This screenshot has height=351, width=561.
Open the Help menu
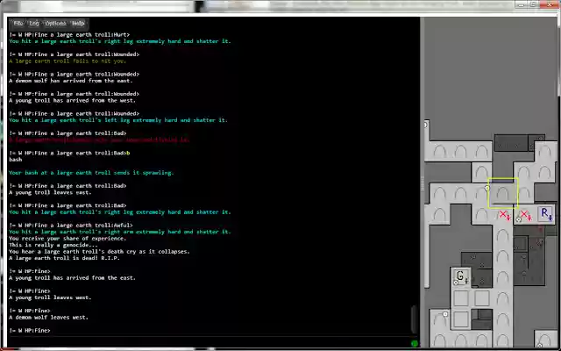pos(78,24)
